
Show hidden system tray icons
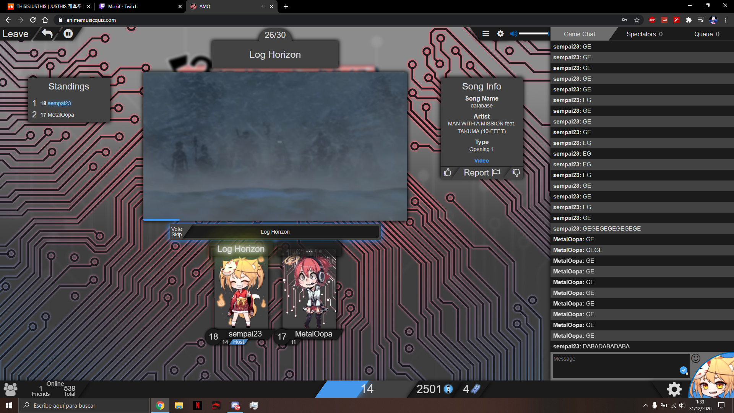645,405
